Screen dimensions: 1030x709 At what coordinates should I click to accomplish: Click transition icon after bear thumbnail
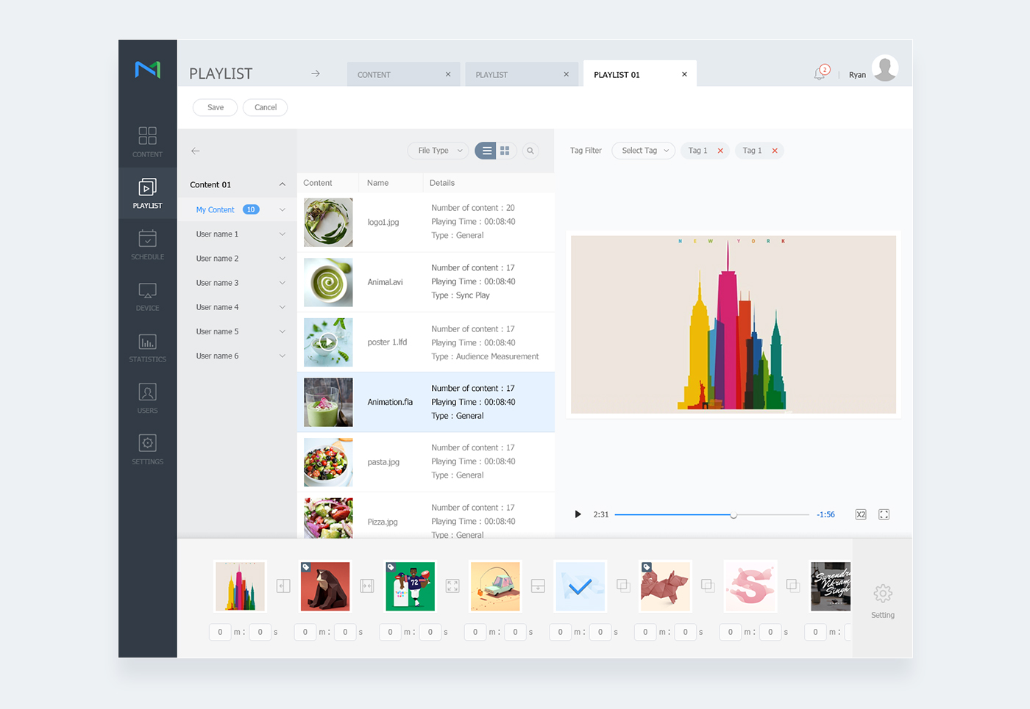tap(367, 586)
